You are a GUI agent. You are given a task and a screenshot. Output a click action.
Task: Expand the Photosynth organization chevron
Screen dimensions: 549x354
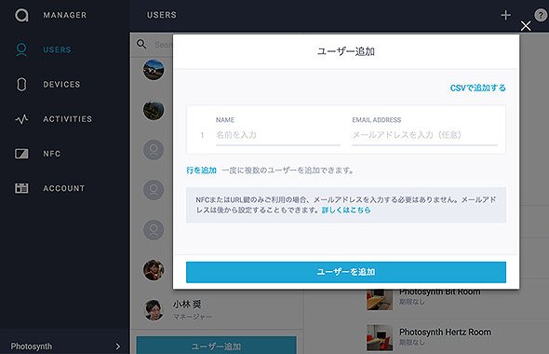[x=117, y=347]
